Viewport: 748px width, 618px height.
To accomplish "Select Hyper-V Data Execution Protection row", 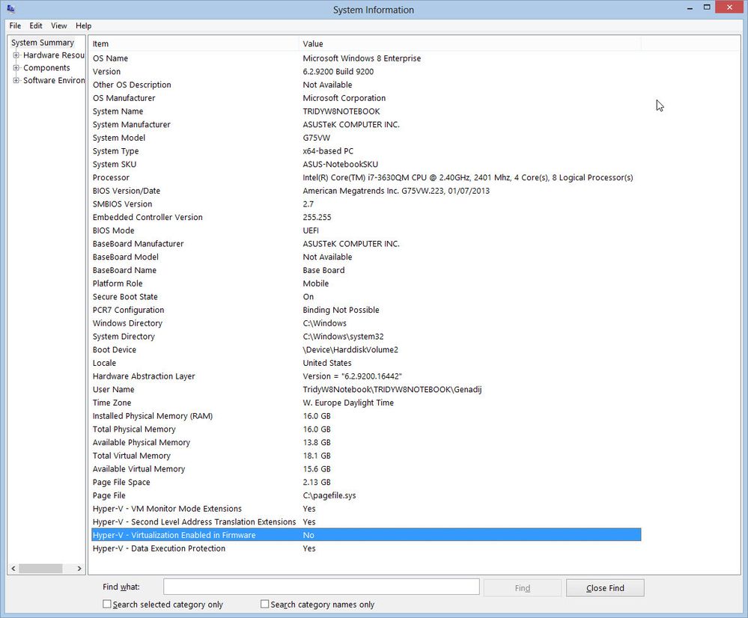I will click(x=366, y=548).
